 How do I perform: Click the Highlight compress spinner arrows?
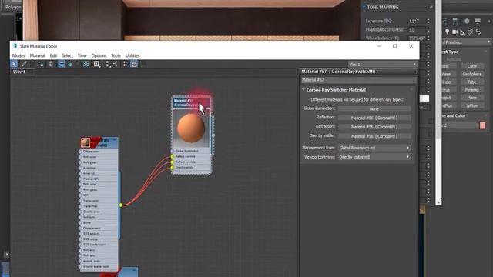tap(428, 29)
